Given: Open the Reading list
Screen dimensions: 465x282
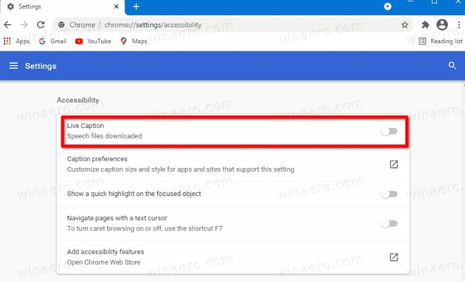Looking at the screenshot, I should pos(441,41).
